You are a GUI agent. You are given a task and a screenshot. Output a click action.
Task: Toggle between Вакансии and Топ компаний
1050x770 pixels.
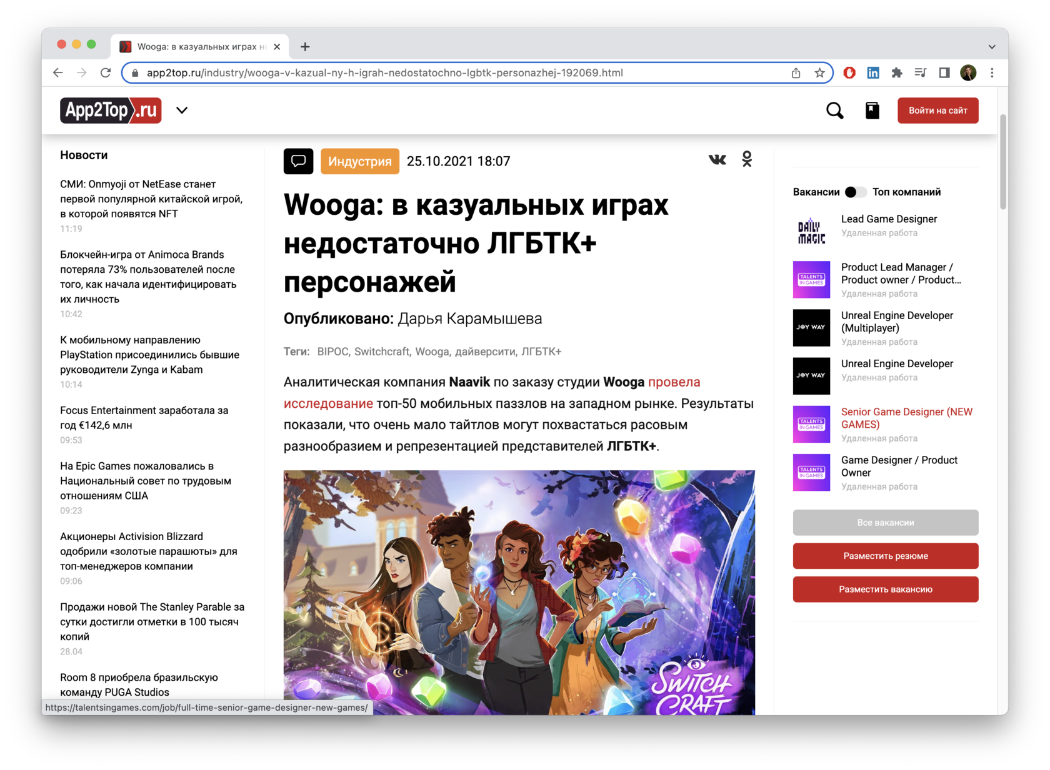click(856, 192)
